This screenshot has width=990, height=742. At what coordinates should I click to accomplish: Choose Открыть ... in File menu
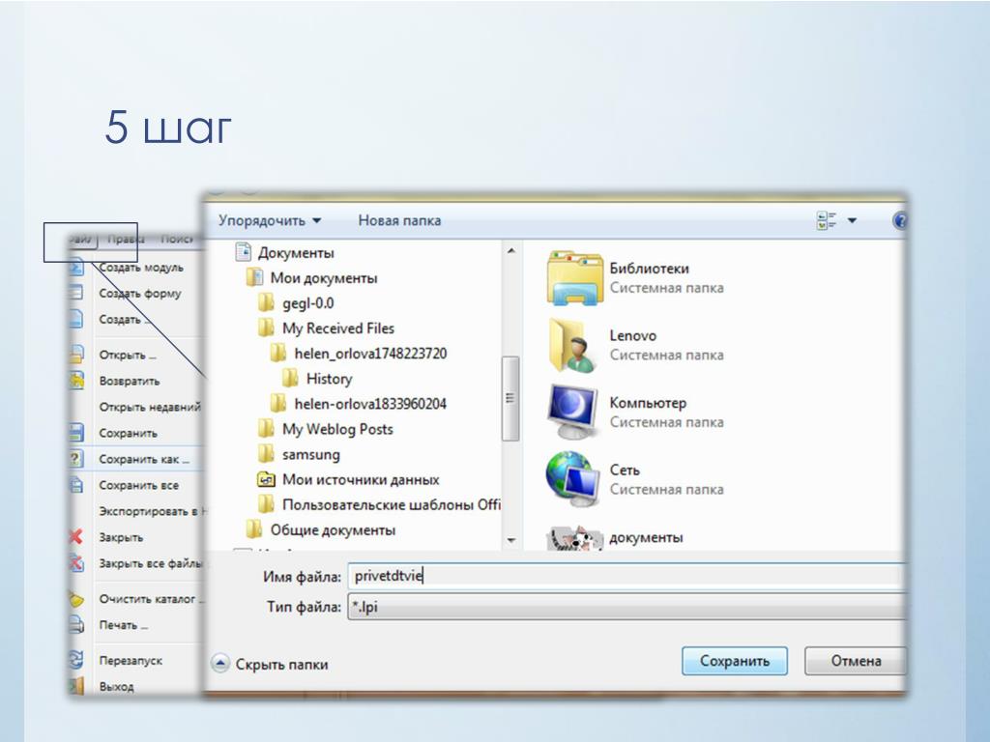click(x=128, y=356)
